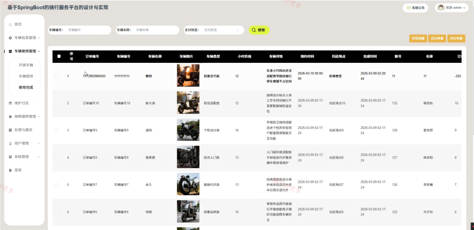The height and width of the screenshot is (230, 474).
Task: Open the 普莱德 bike thumbnail image
Action: [188, 157]
